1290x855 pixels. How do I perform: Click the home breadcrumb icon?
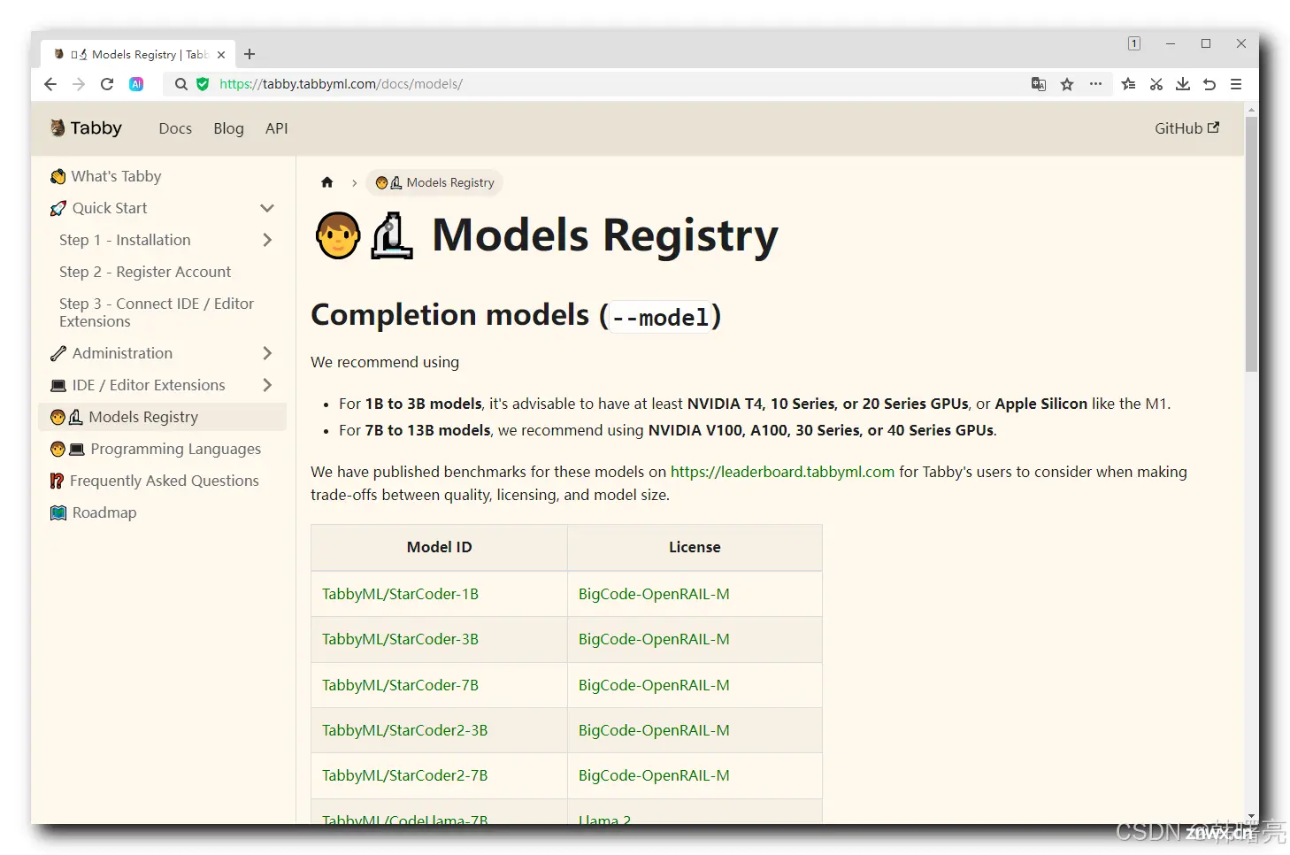point(327,182)
